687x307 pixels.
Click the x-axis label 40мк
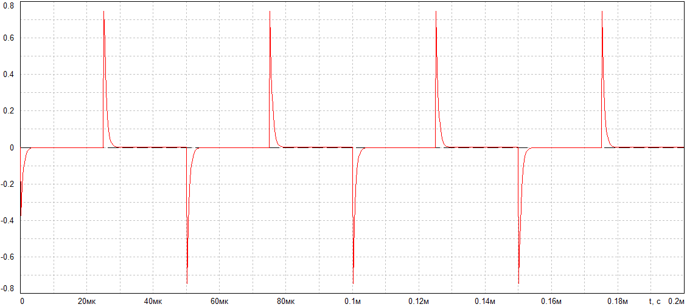pyautogui.click(x=153, y=302)
